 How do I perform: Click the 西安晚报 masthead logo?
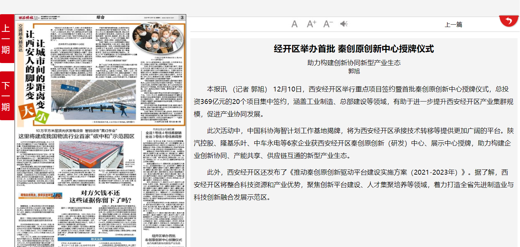pos(25,18)
